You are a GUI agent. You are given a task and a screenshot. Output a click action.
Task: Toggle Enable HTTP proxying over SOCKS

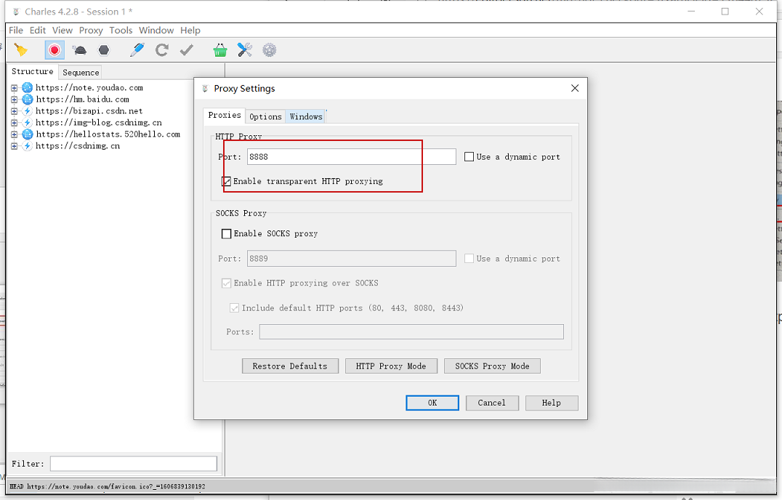(227, 283)
